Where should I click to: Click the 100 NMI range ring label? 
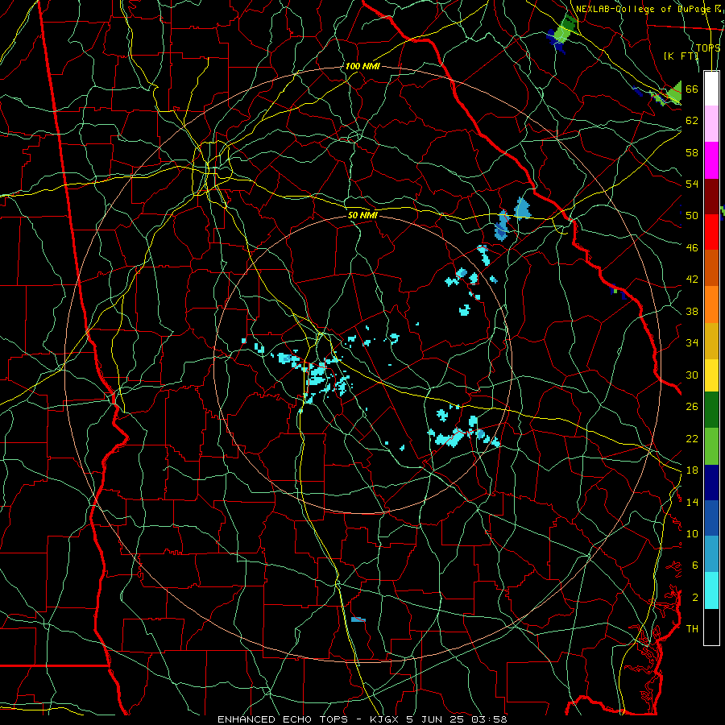(x=362, y=66)
